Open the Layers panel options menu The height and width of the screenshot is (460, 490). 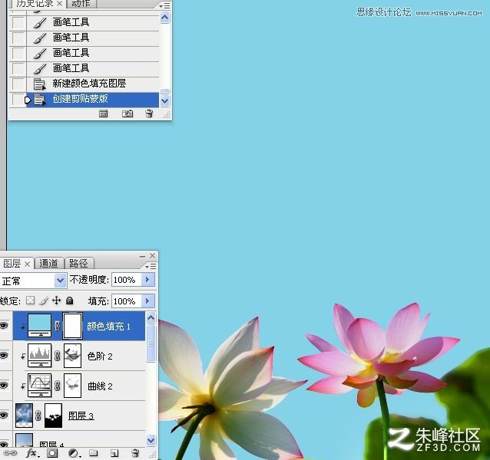click(x=151, y=266)
